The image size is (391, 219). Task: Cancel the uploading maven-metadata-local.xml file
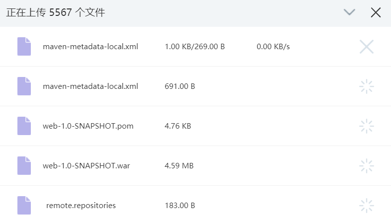367,47
